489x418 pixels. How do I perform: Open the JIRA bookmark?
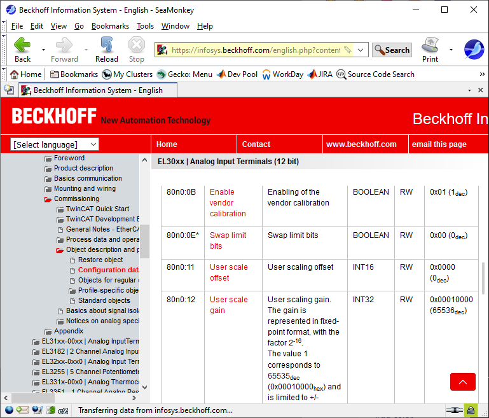[320, 74]
